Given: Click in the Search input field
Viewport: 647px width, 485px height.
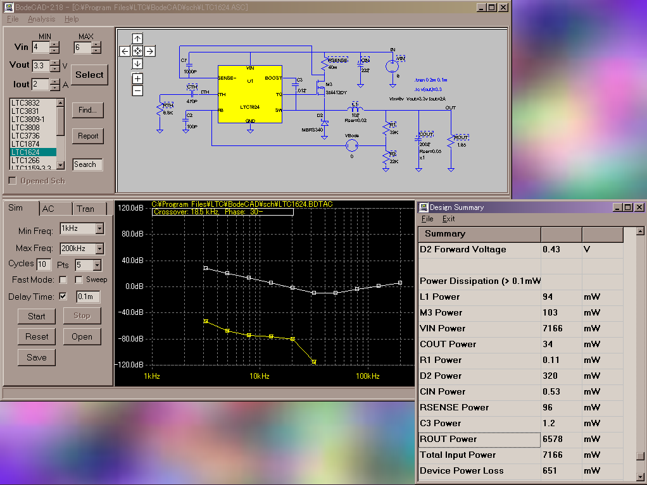Looking at the screenshot, I should point(87,164).
